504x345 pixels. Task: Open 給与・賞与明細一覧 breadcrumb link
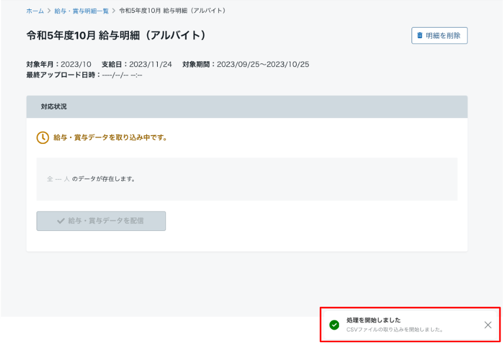[81, 11]
